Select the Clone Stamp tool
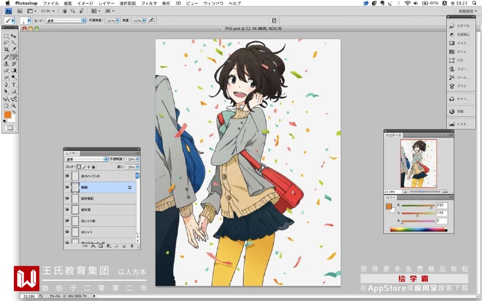The width and height of the screenshot is (482, 301). [6, 64]
